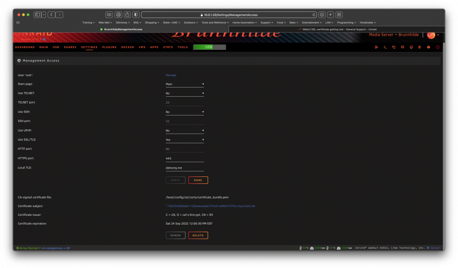Select the Brunnhilde/ManagementAccess browser tab
Image resolution: width=458 pixels, height=268 pixels.
pos(121,29)
